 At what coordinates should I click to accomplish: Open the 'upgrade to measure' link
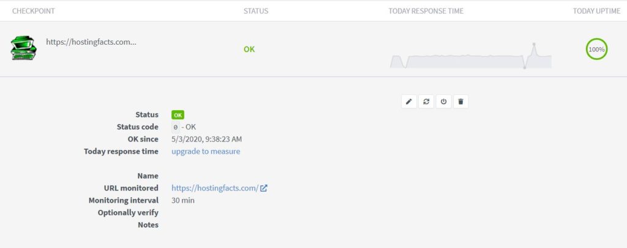tap(206, 151)
